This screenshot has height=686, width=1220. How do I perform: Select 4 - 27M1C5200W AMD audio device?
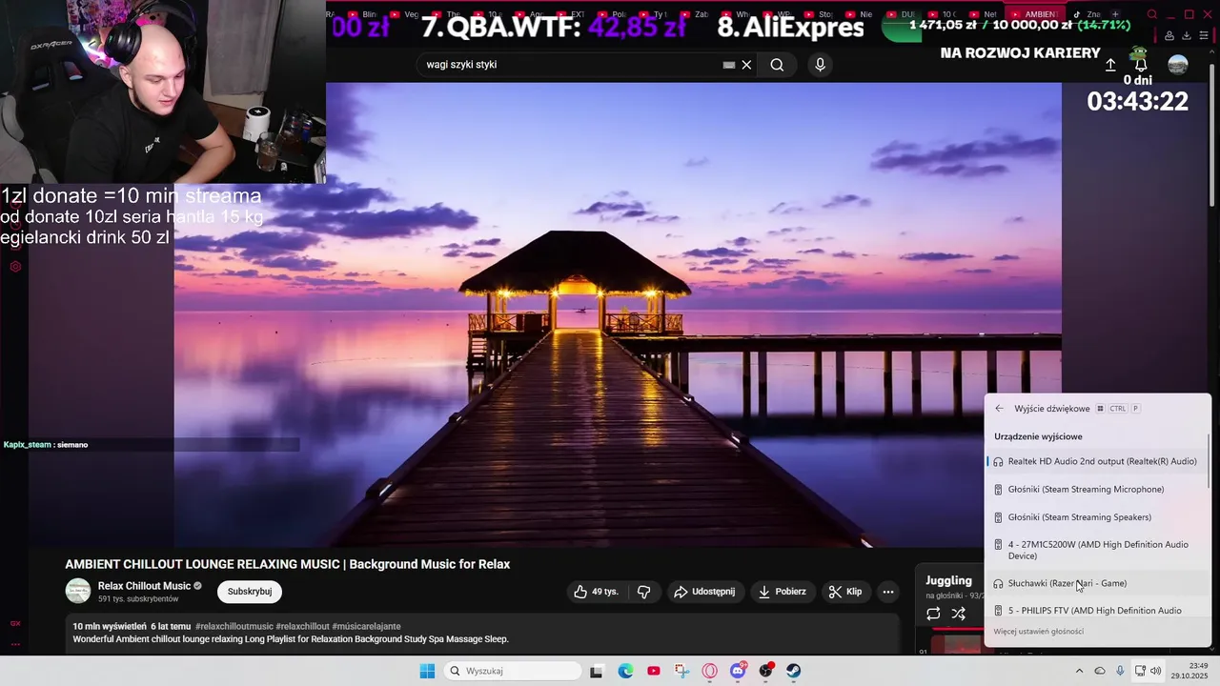click(x=1097, y=550)
